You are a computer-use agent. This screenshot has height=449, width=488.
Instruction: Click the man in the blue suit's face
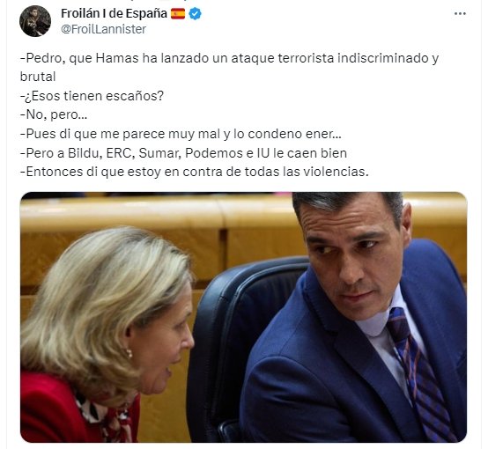click(x=353, y=255)
